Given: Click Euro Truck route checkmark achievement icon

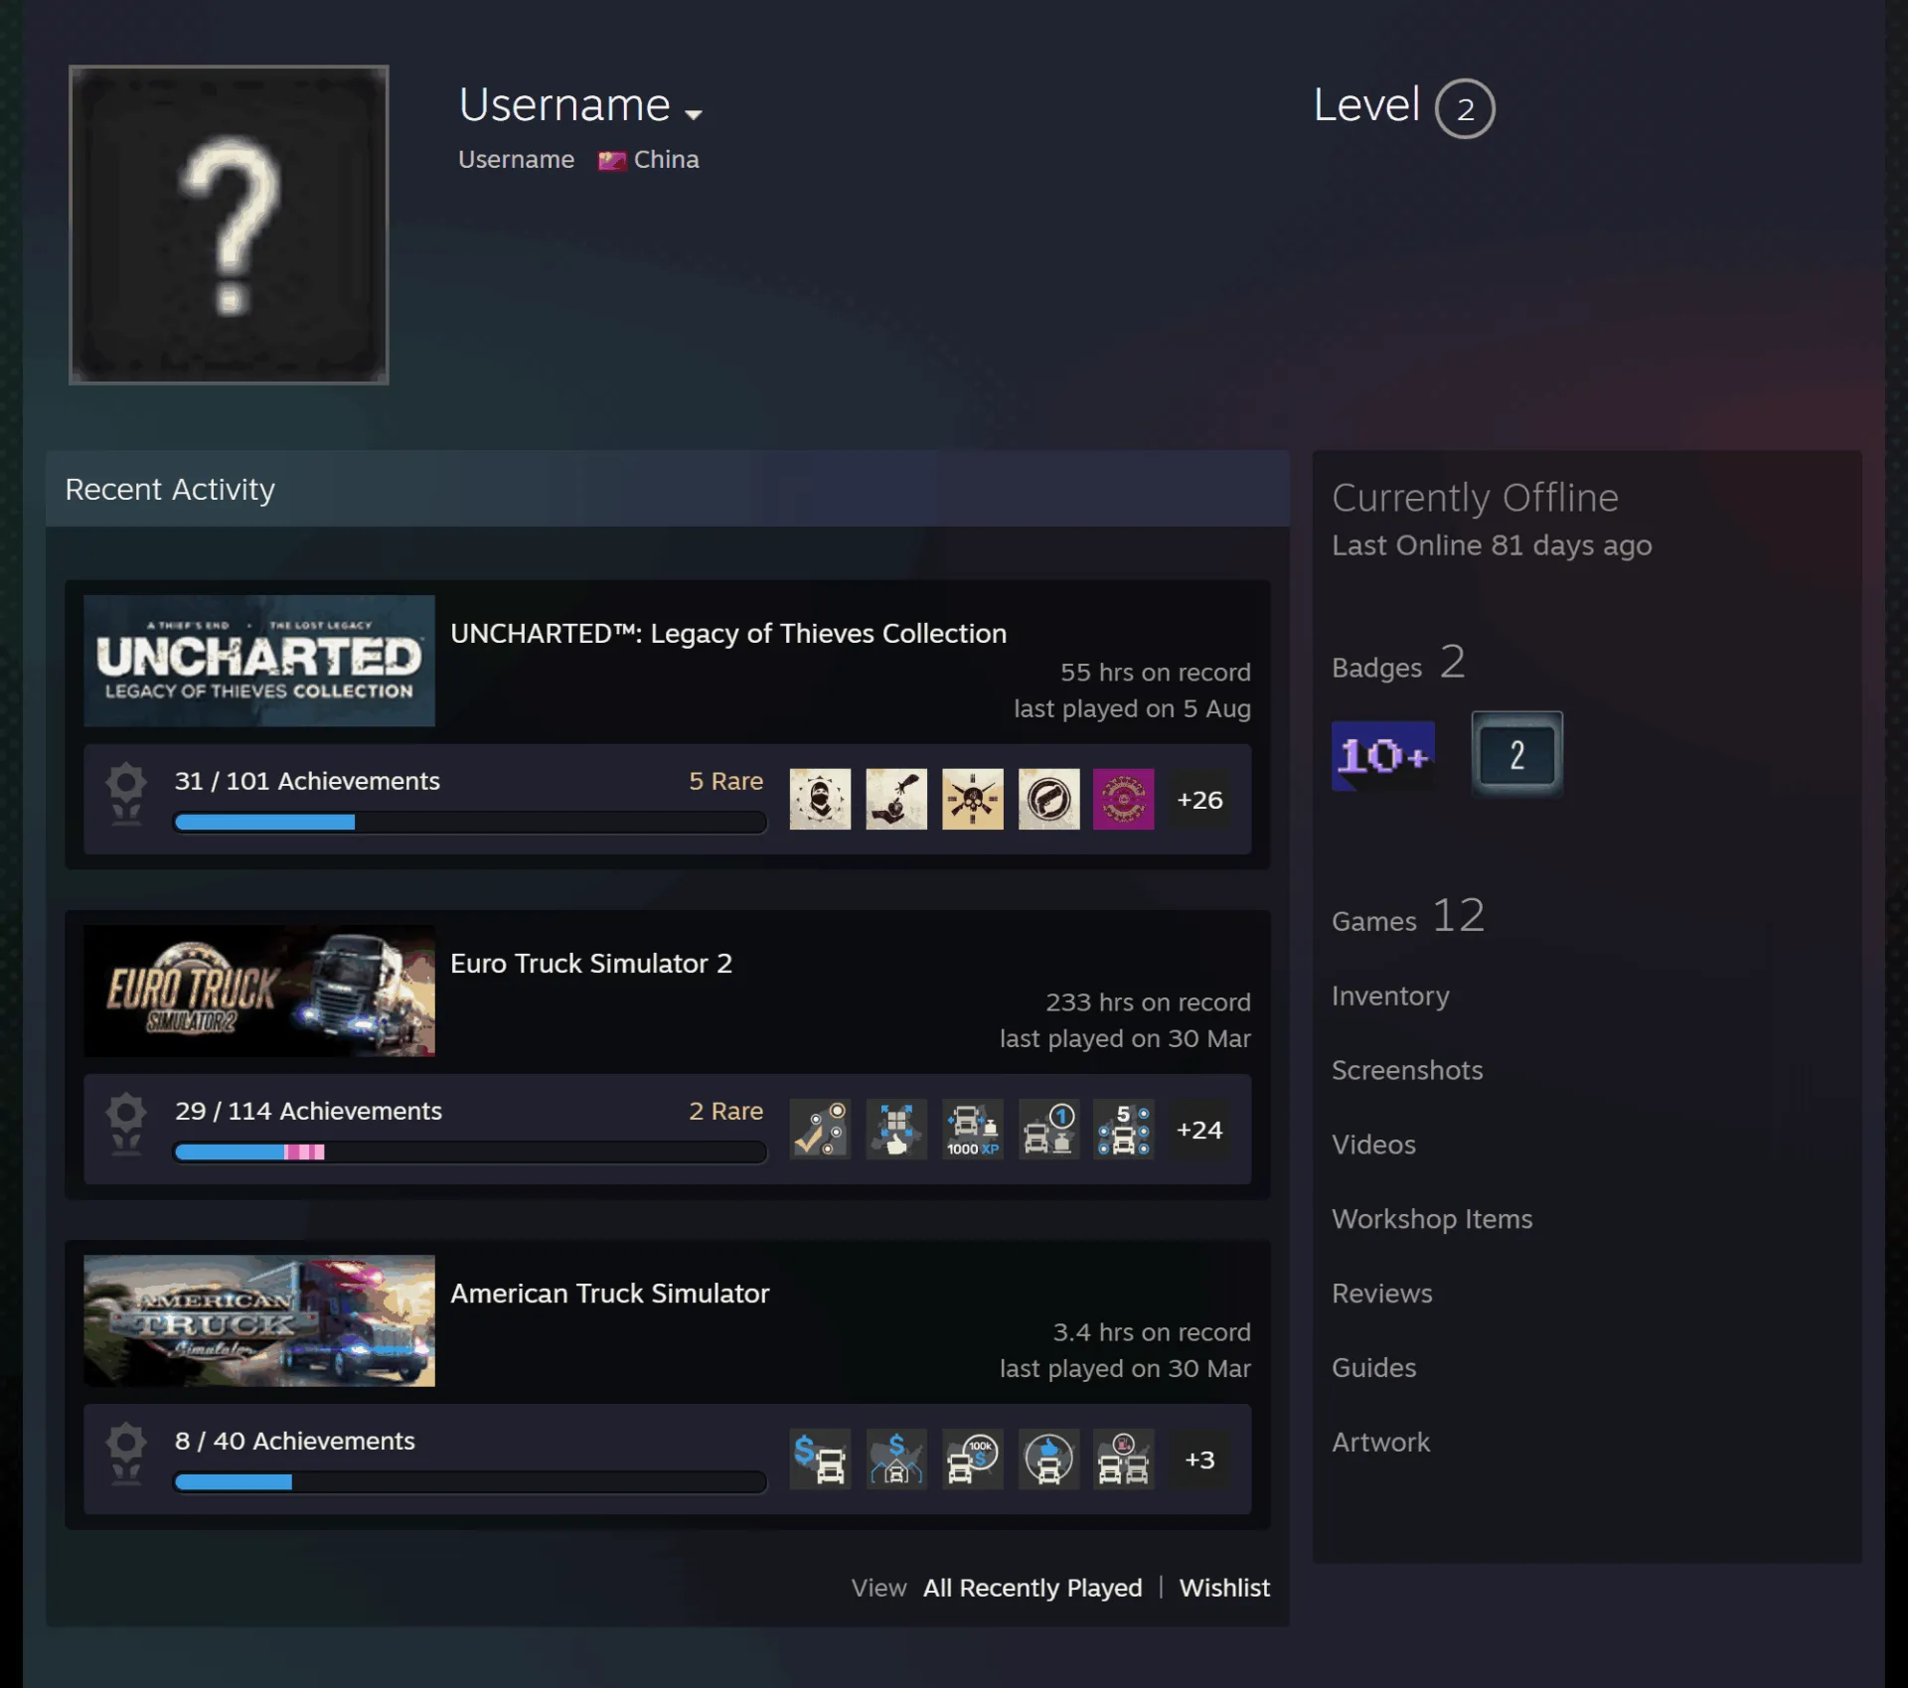Looking at the screenshot, I should (x=820, y=1129).
